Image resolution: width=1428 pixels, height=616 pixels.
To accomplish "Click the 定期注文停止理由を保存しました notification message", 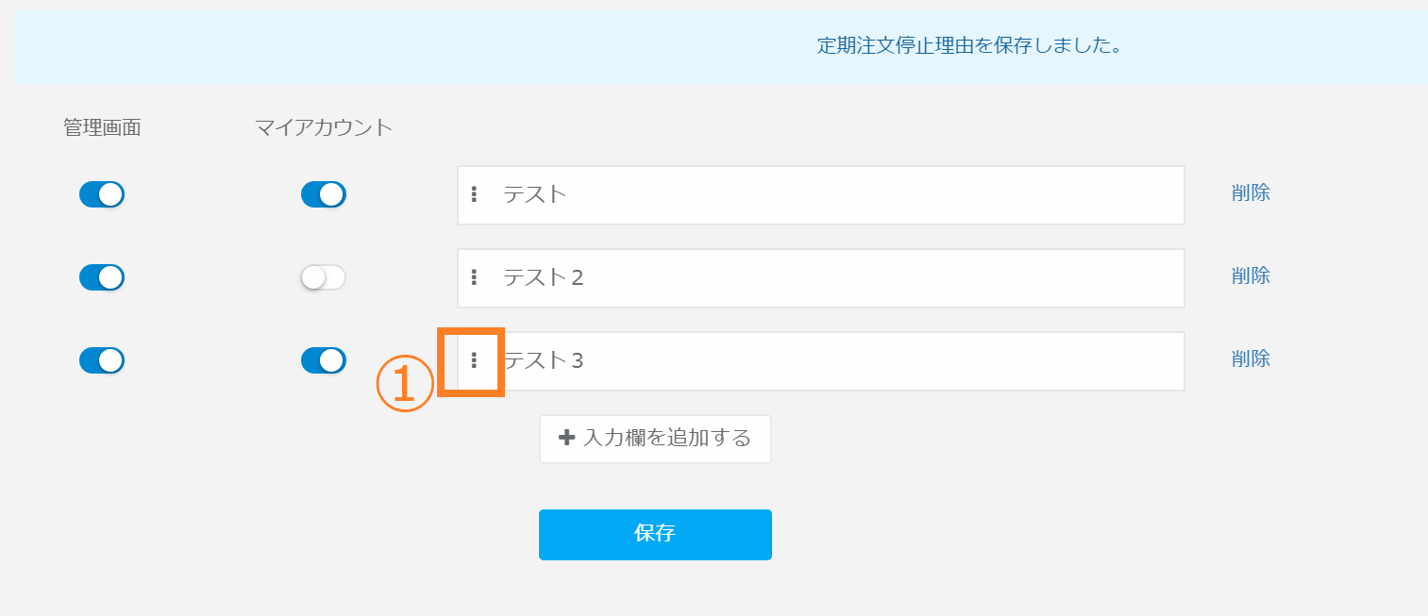I will point(968,45).
